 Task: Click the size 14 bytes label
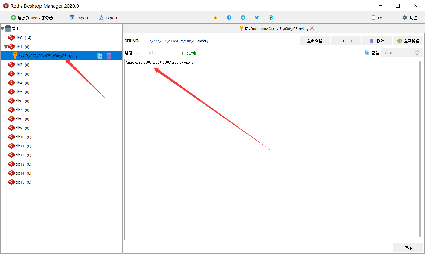(148, 53)
